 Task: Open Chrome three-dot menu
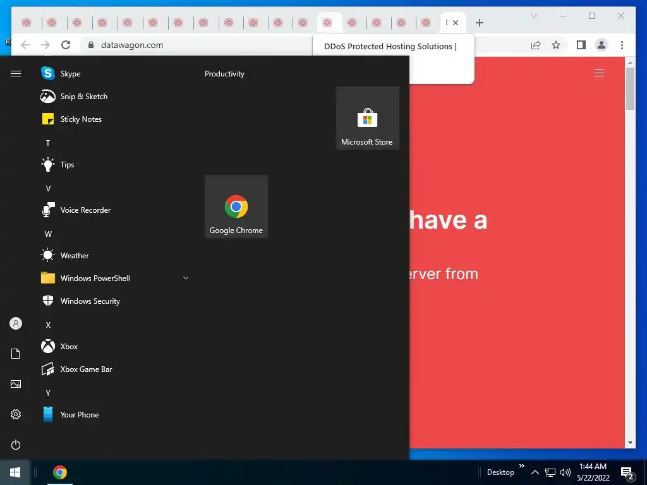pos(622,45)
